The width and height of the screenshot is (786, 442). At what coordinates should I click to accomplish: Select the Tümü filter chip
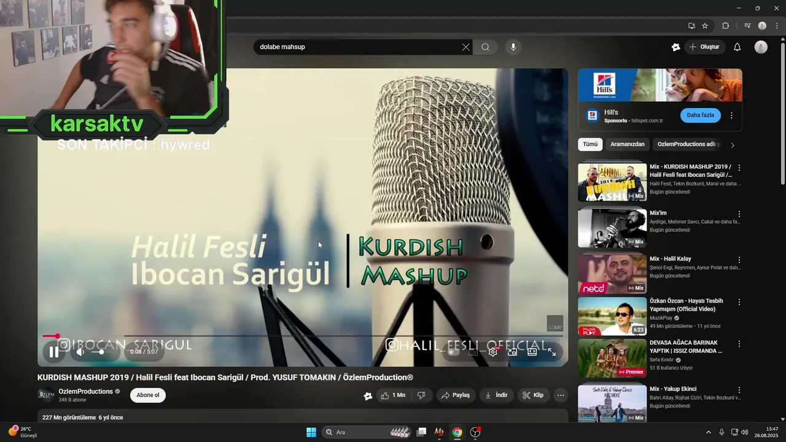(590, 144)
